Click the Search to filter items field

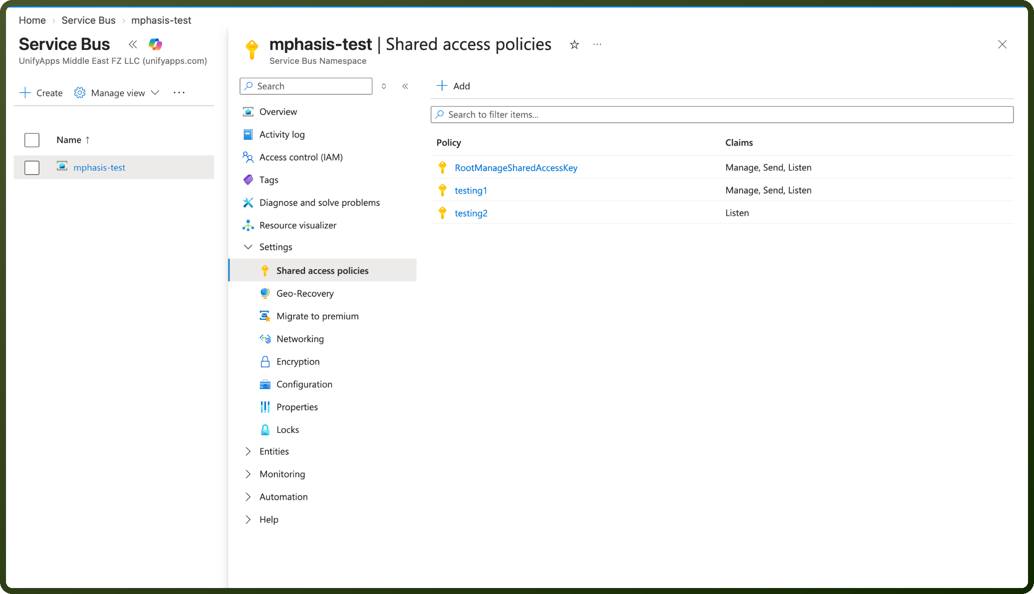[x=722, y=115]
